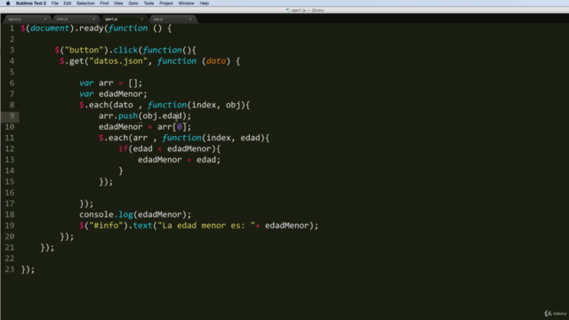
Task: Click the word 'document' on line 1
Action: 50,28
